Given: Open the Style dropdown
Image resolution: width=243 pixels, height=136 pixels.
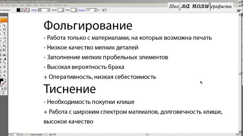Looking at the screenshot, I should coord(76,10).
